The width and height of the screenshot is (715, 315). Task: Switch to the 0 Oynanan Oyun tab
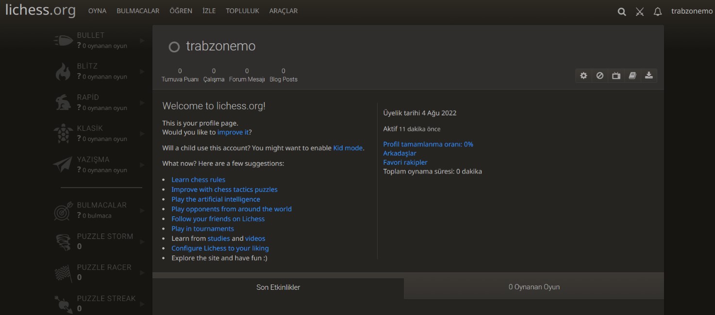pyautogui.click(x=534, y=287)
